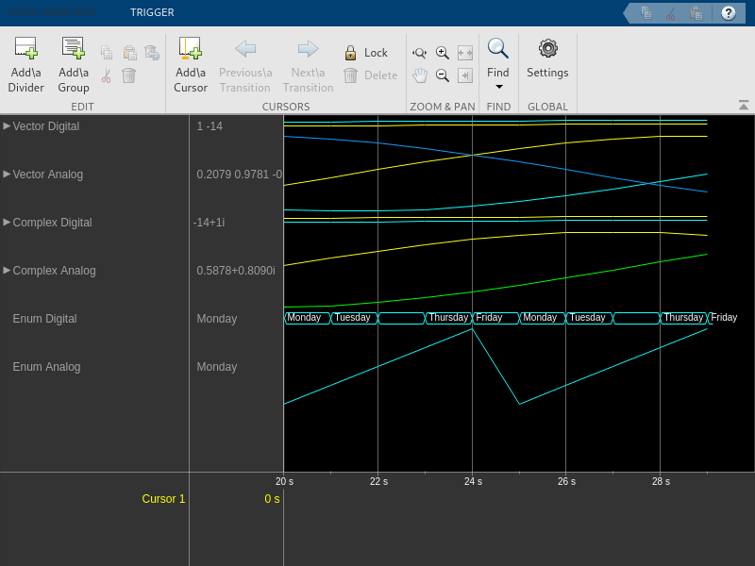Select the Enum Analog signal row
The height and width of the screenshot is (566, 755).
(x=46, y=367)
